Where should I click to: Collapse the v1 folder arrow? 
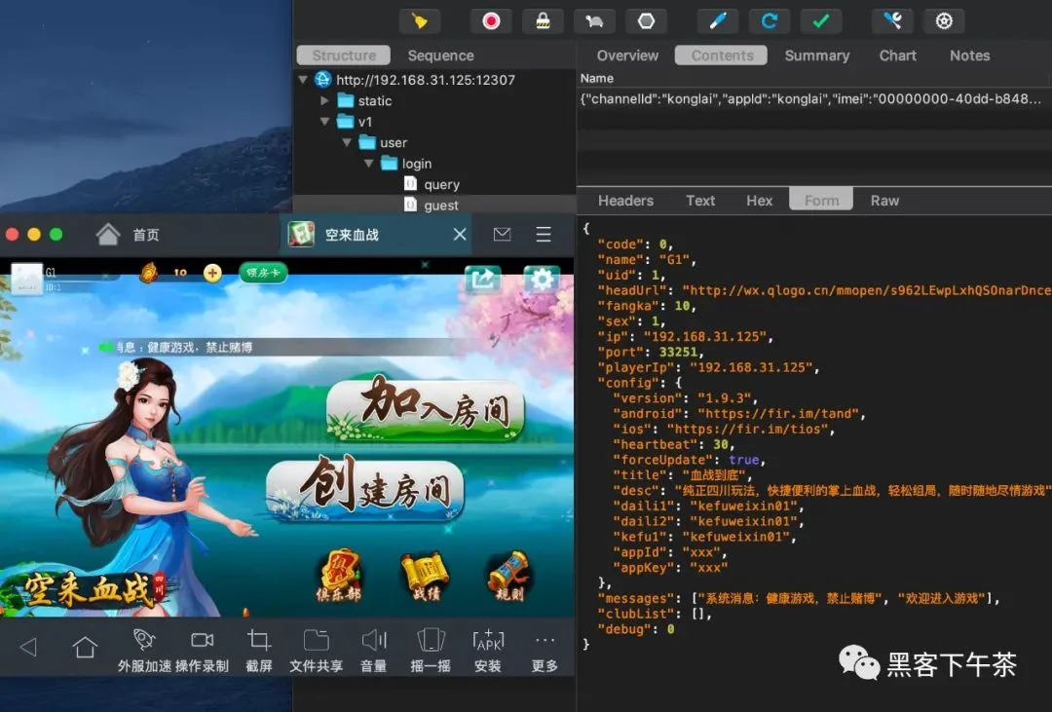(324, 122)
